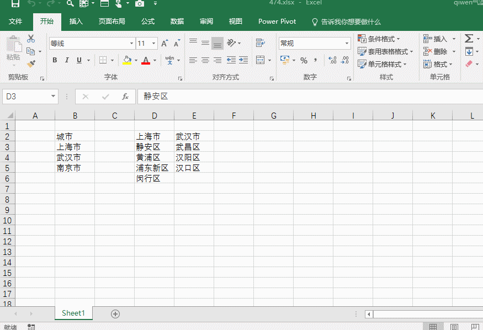Open the font name dropdown showing 等线
The height and width of the screenshot is (330, 483).
click(x=131, y=42)
